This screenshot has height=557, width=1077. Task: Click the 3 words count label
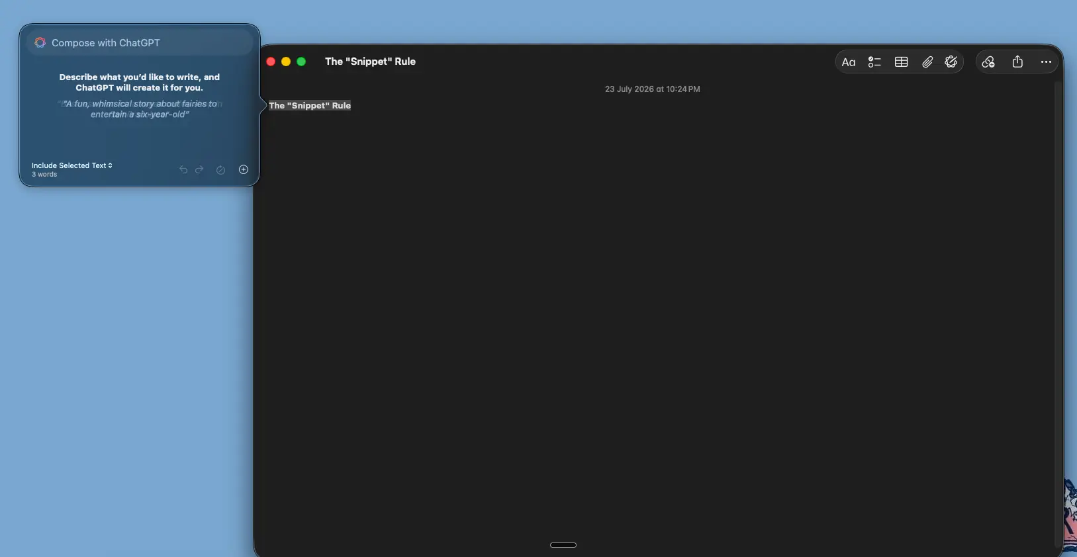[44, 175]
